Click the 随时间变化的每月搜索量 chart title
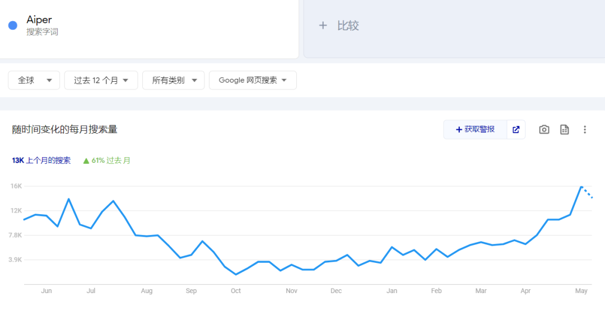 pos(65,130)
